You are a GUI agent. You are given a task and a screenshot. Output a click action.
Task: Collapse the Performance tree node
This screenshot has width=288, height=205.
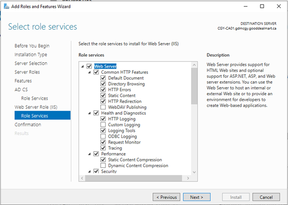pyautogui.click(x=90, y=154)
